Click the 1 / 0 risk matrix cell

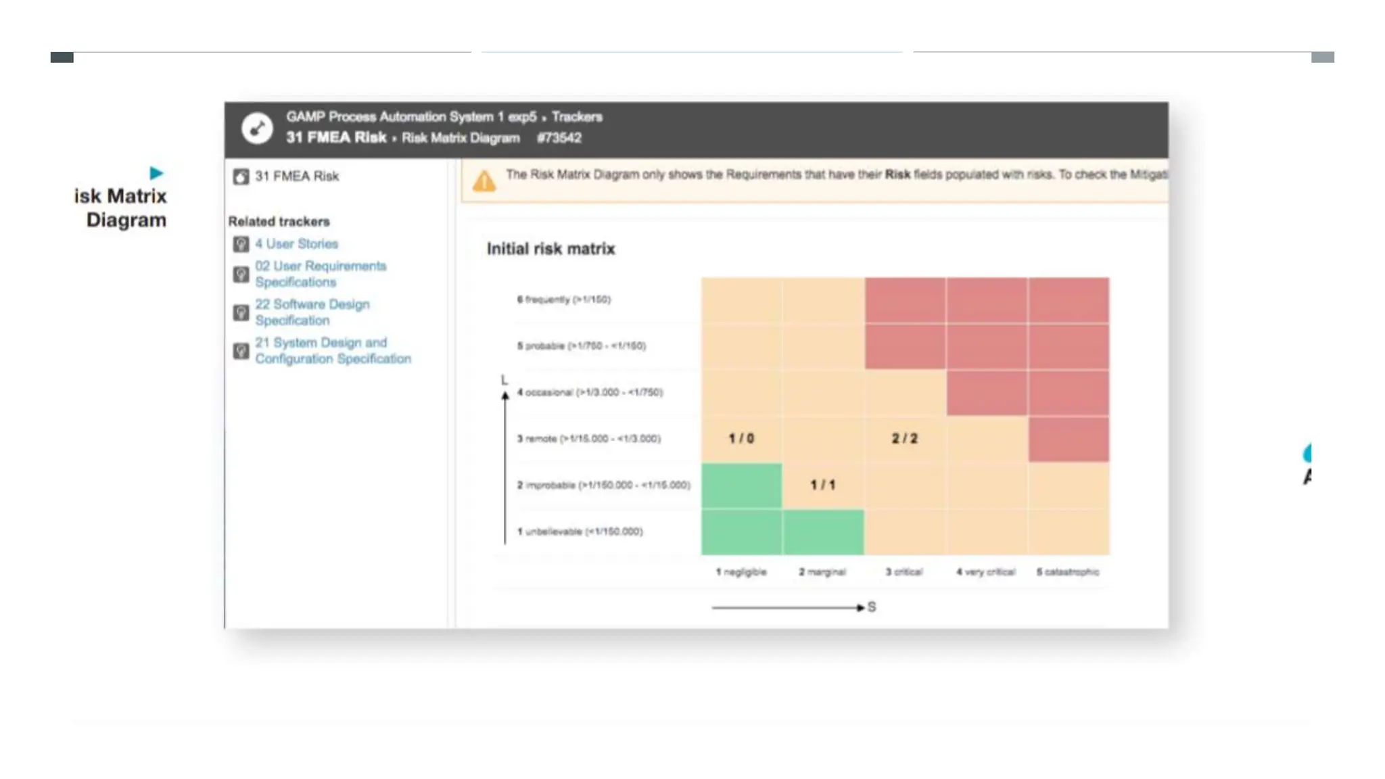[741, 438]
